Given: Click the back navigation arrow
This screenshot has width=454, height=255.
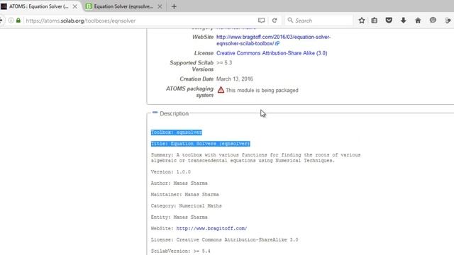Looking at the screenshot, I should pos(1,21).
